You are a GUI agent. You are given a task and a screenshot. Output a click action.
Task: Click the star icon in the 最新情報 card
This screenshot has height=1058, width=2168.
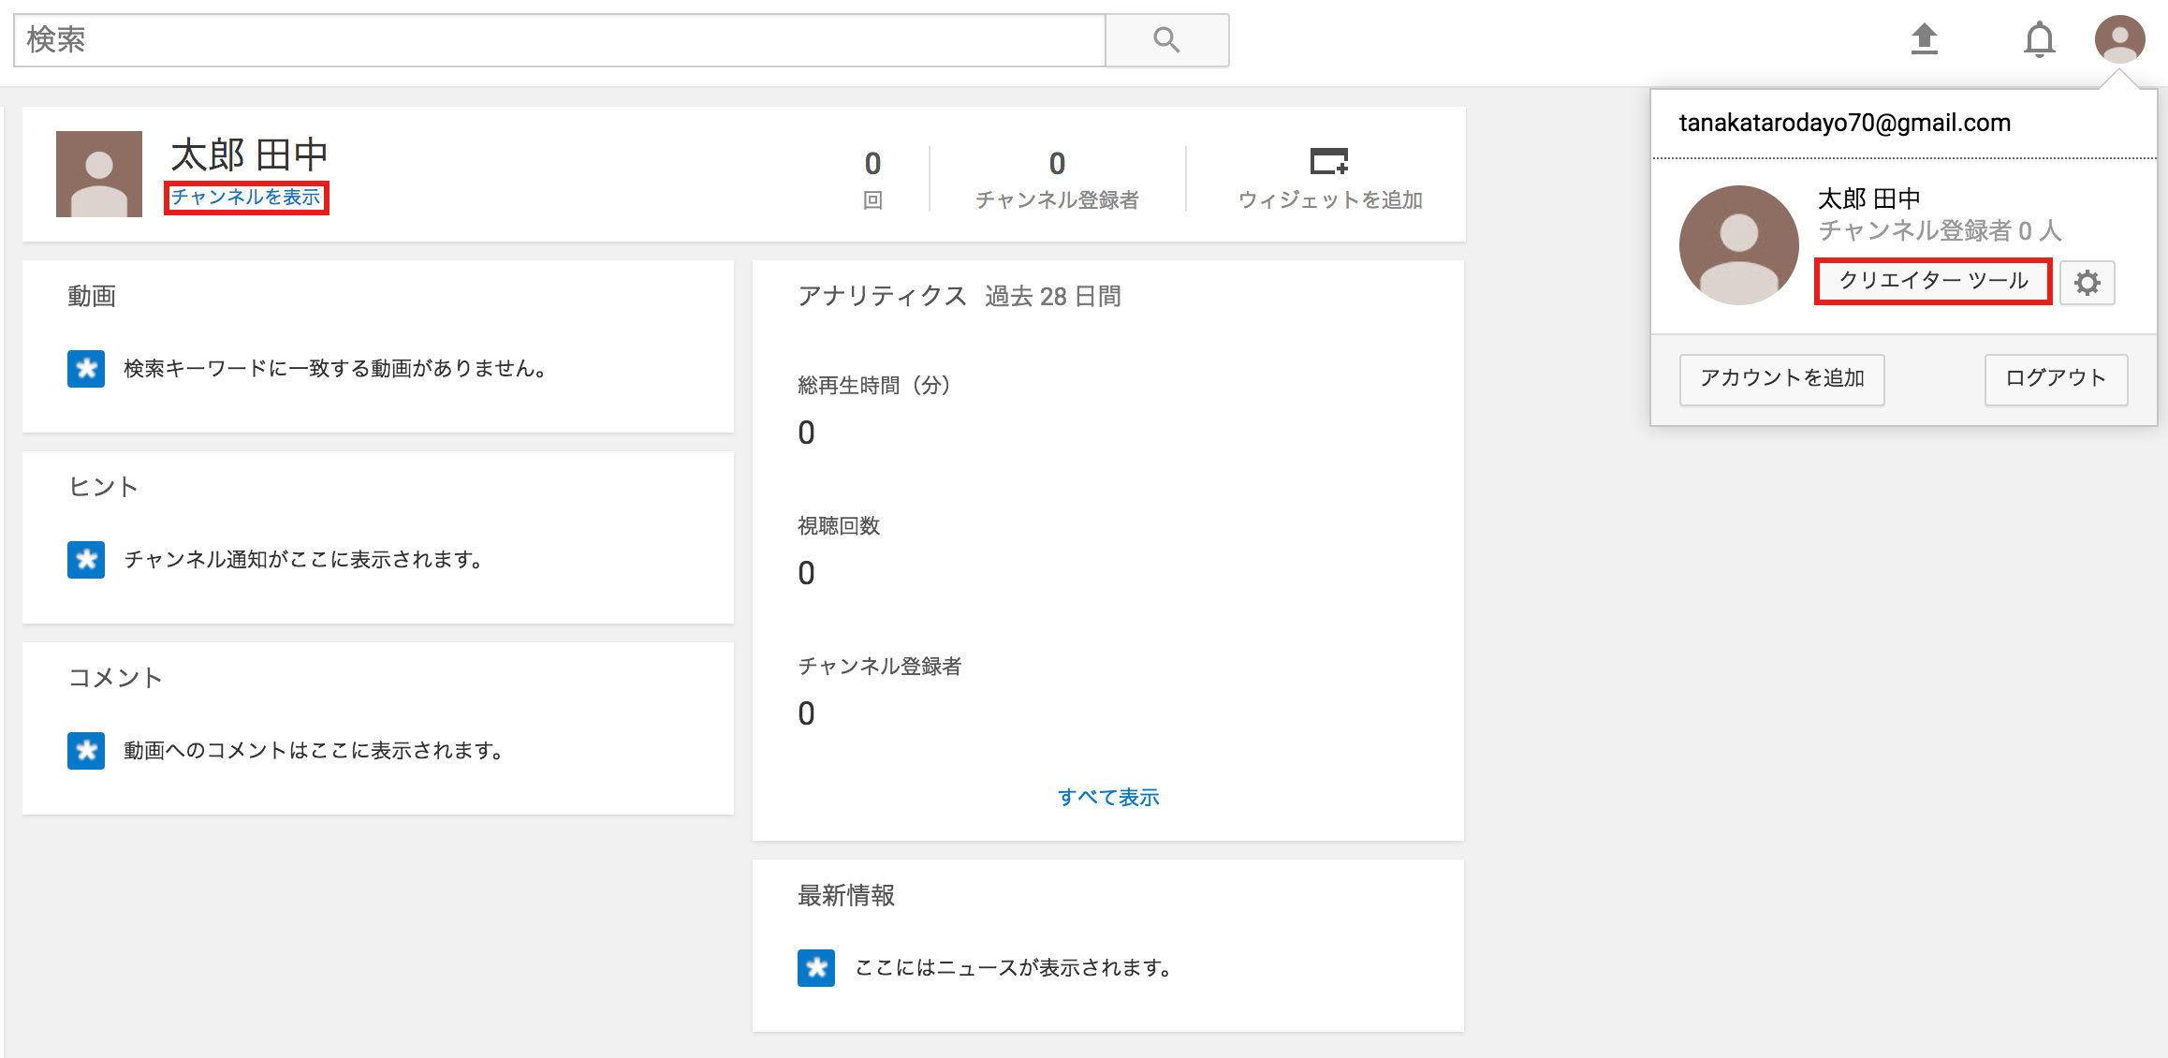816,968
